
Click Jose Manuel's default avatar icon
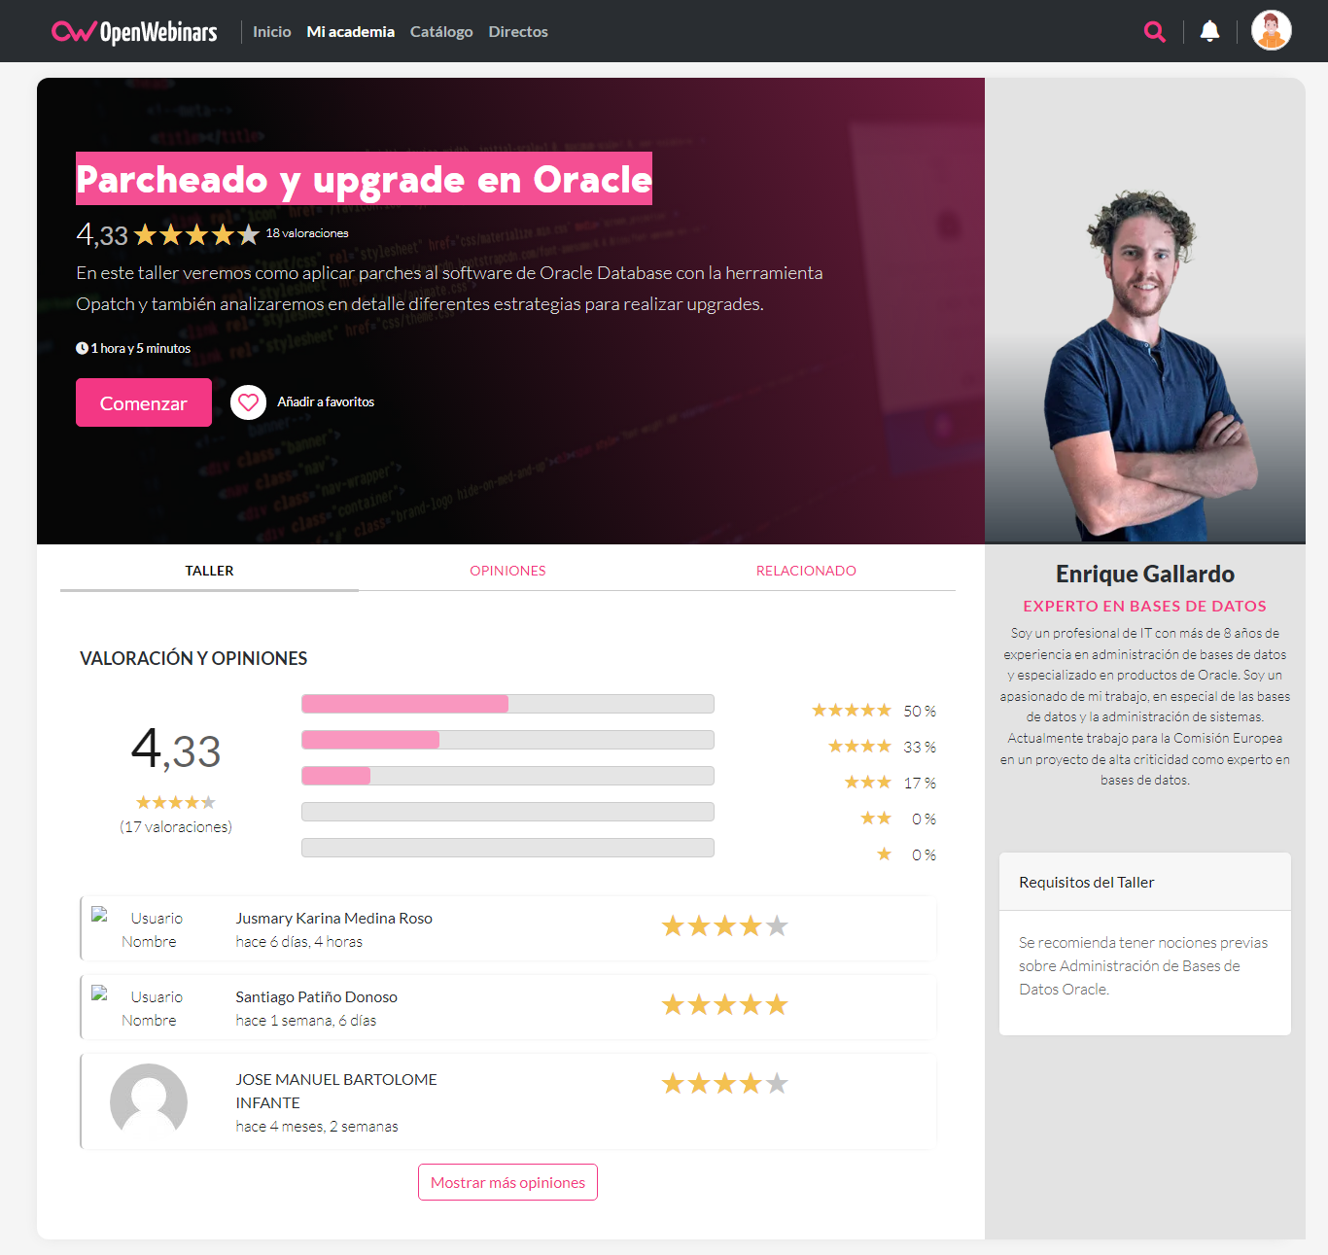pyautogui.click(x=149, y=1100)
